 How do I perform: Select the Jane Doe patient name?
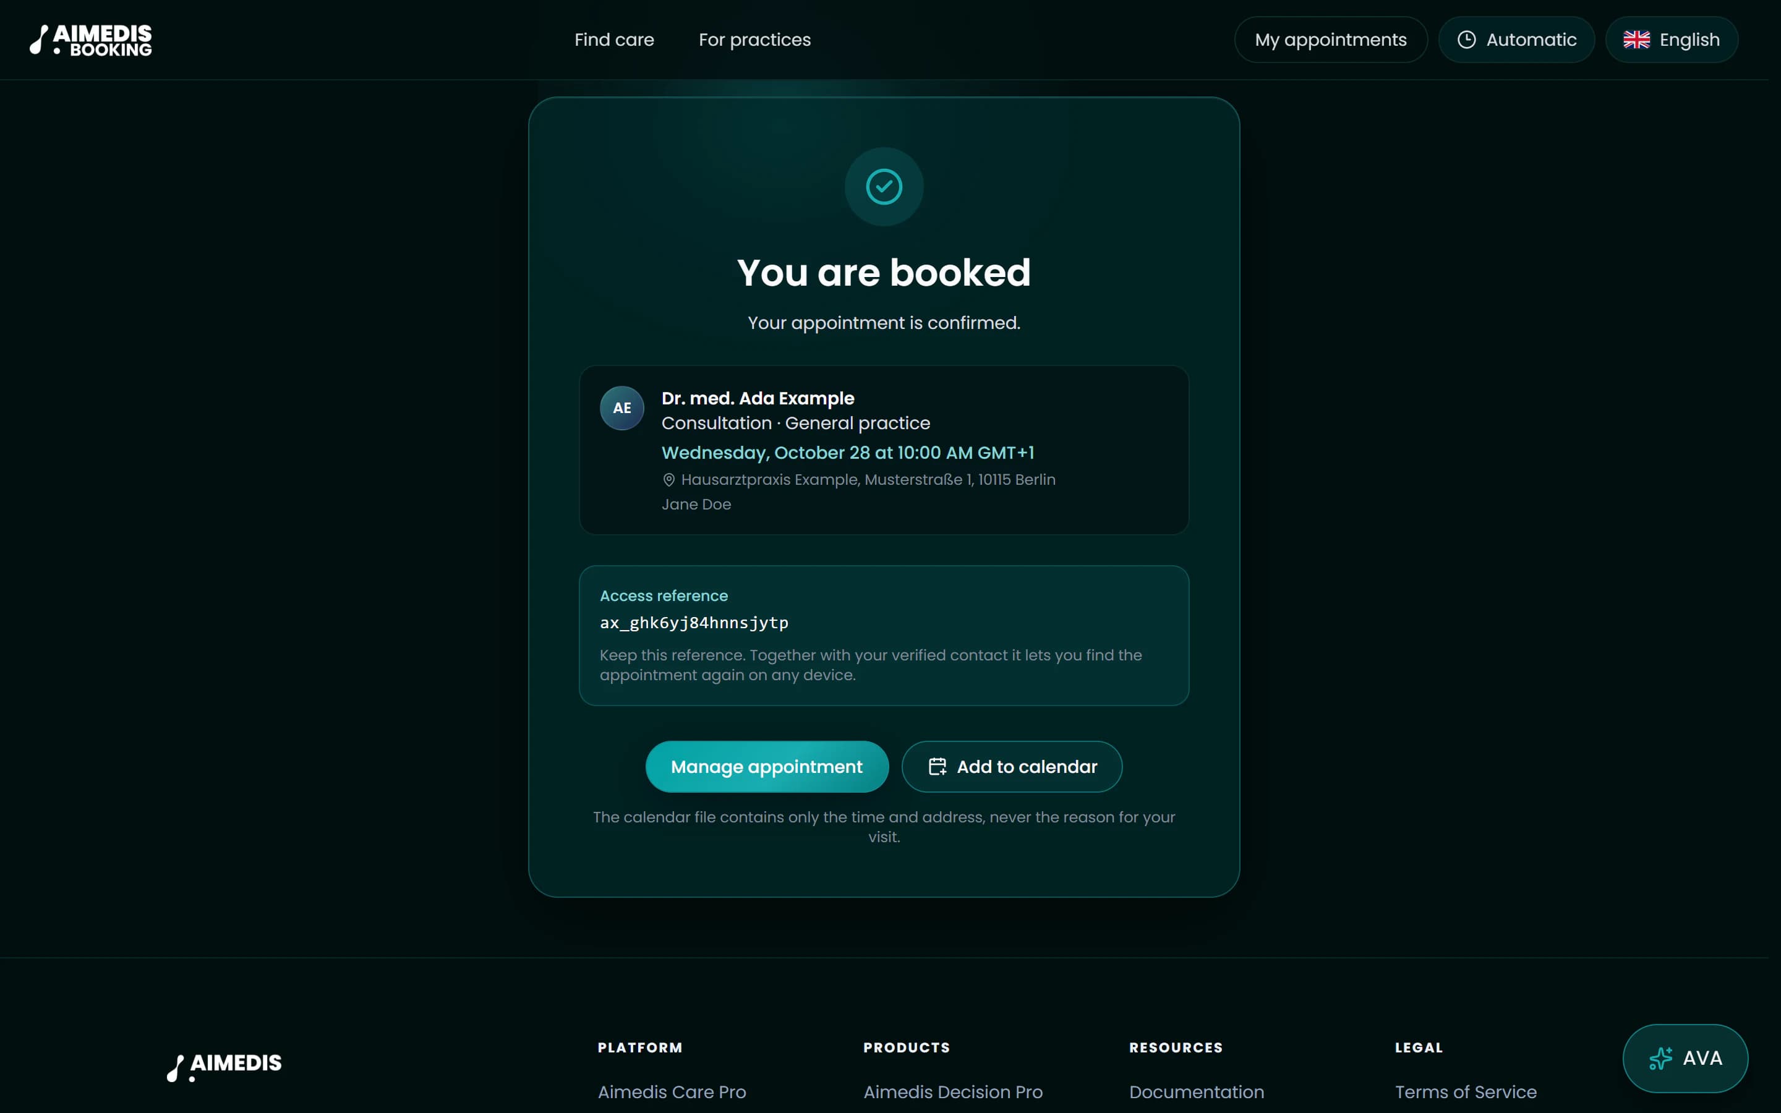tap(696, 504)
